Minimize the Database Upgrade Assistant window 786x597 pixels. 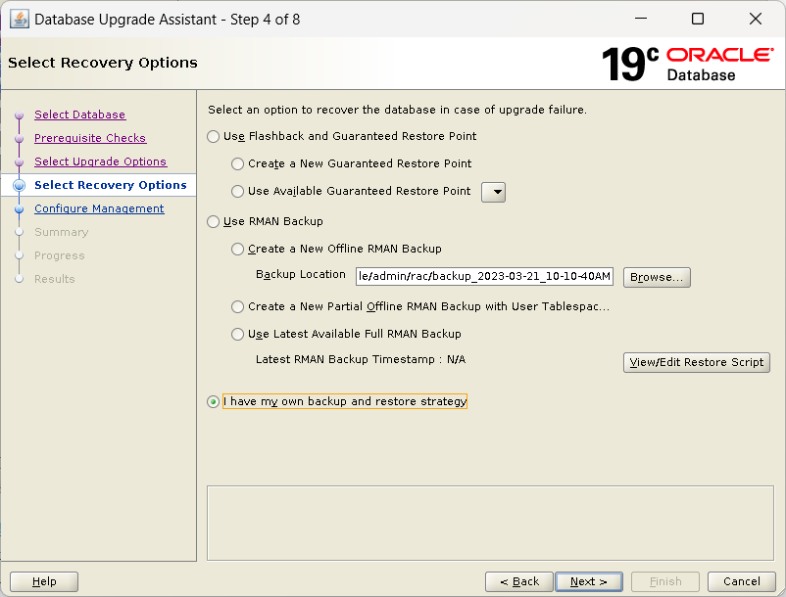pos(641,19)
